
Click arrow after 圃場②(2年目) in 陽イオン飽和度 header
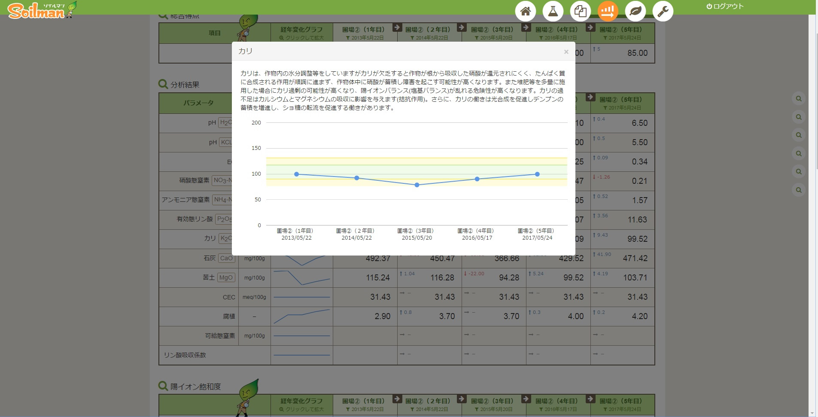click(461, 399)
